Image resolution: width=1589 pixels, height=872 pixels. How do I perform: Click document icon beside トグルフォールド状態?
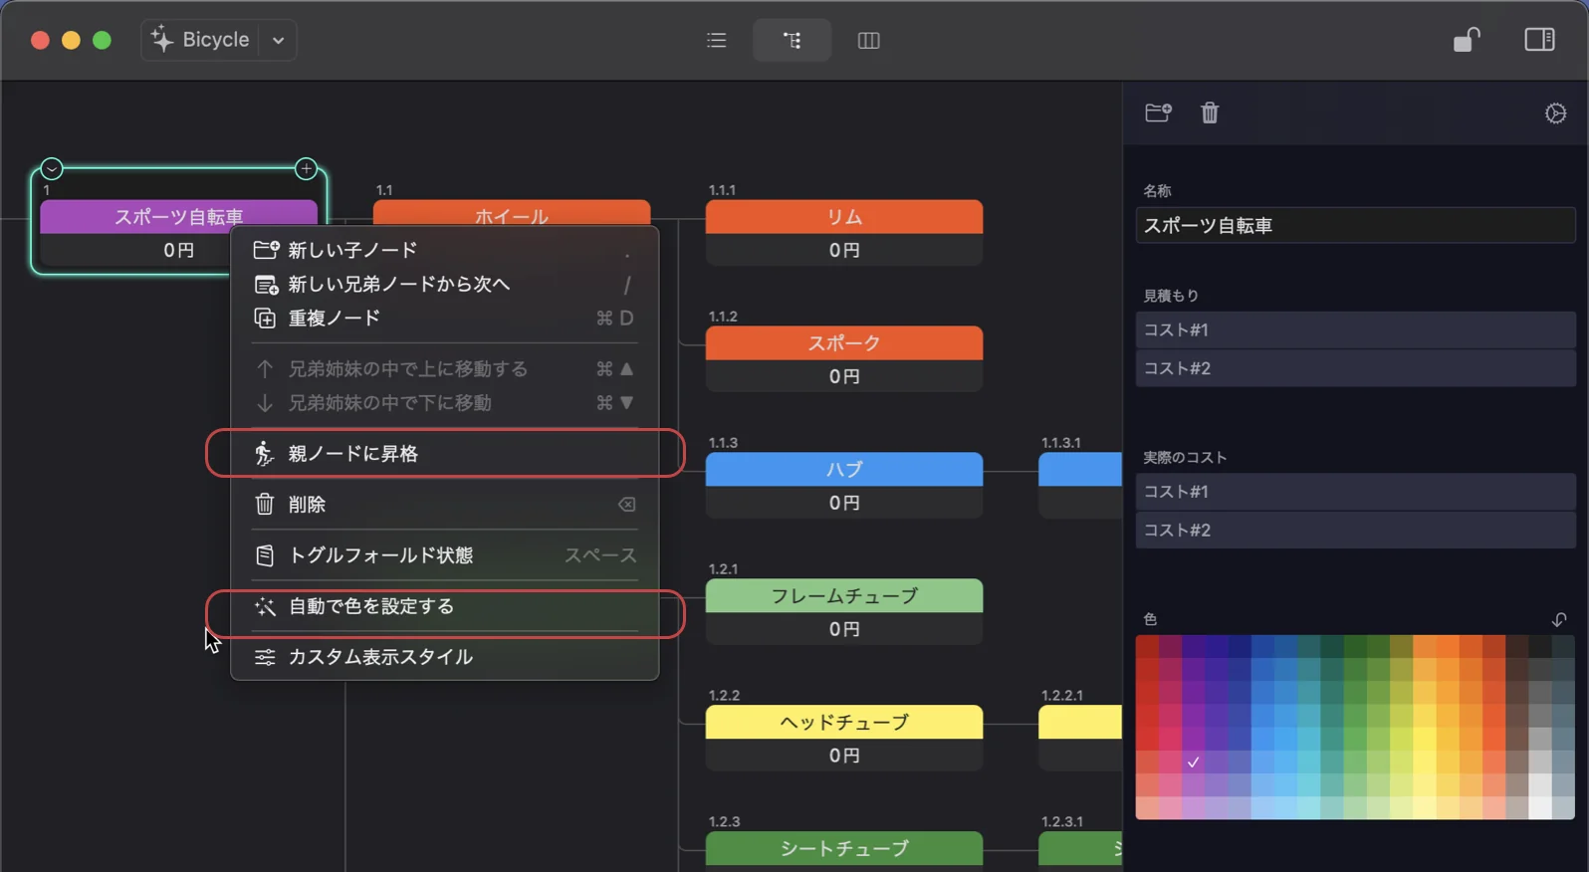[x=264, y=555]
